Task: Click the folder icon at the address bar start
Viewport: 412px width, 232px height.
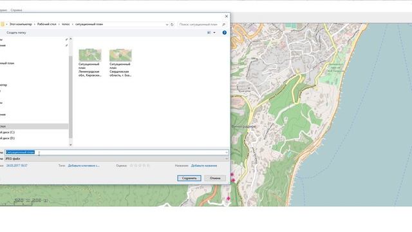Action: pos(3,24)
